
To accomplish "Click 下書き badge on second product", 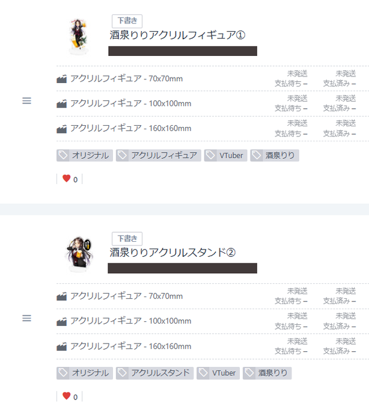I will pos(127,239).
